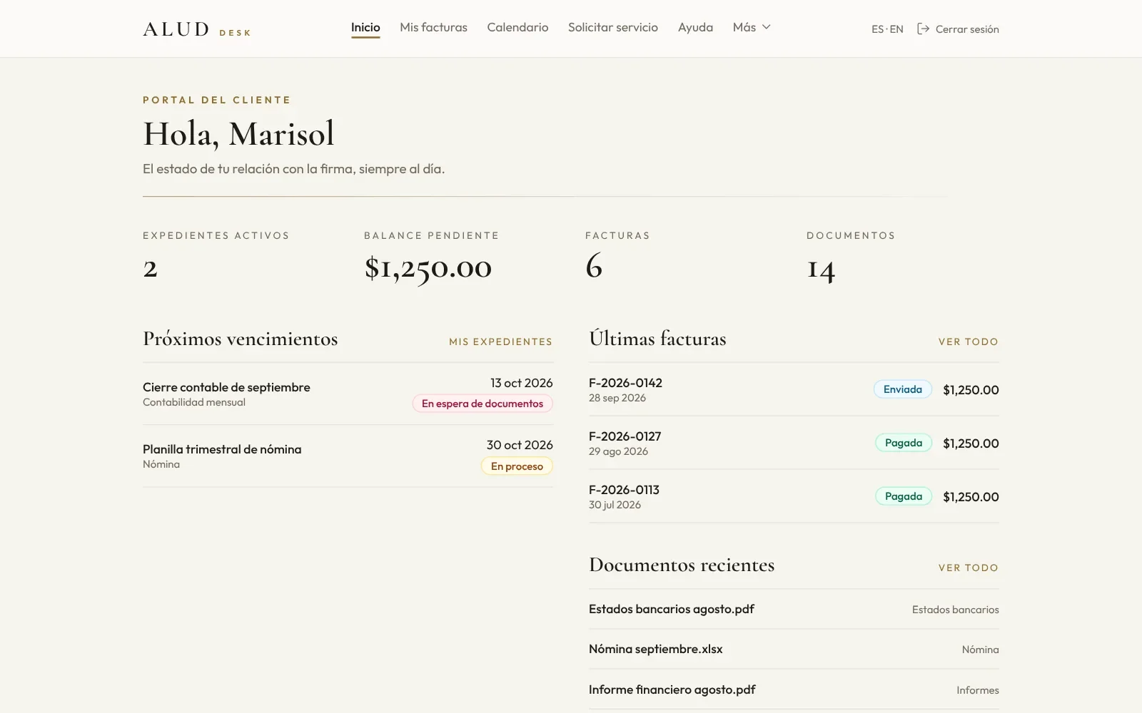Switch language to ES
The height and width of the screenshot is (713, 1142).
[x=877, y=29]
